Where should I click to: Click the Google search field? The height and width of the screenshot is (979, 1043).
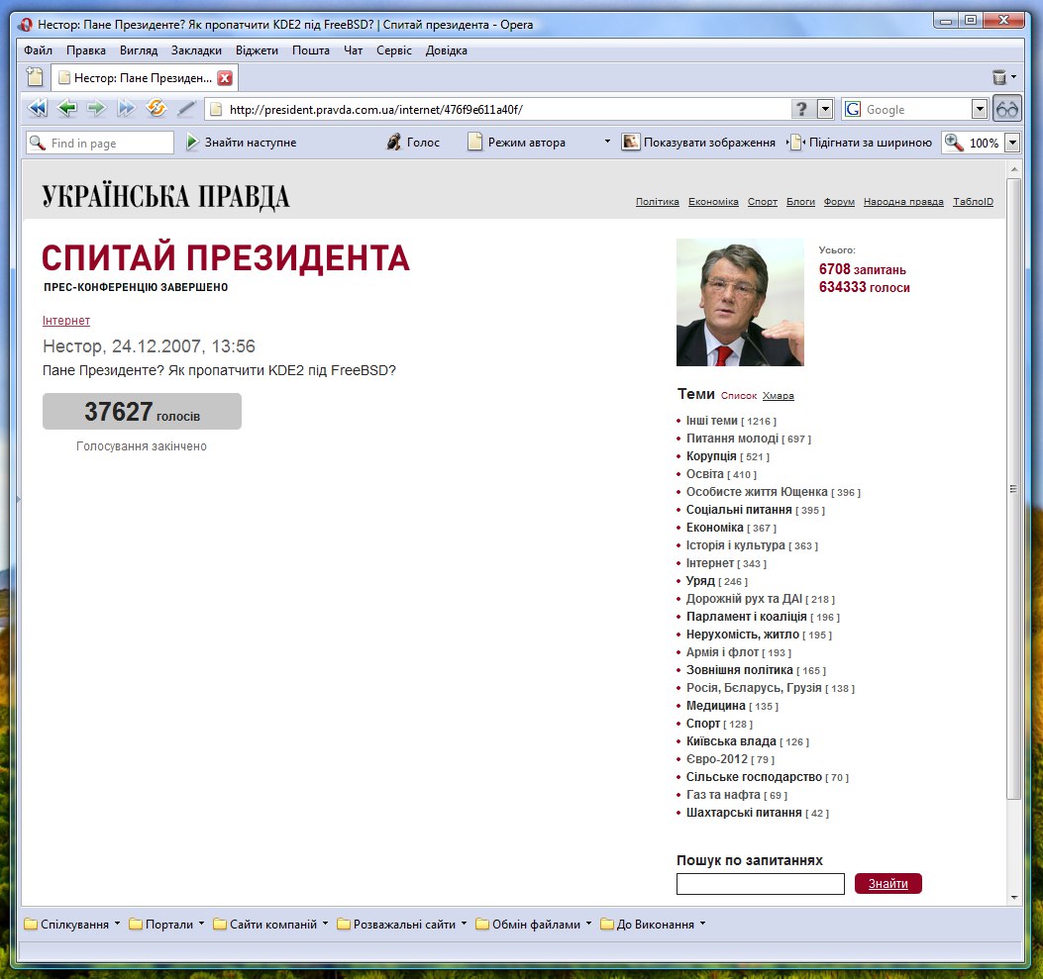pos(907,109)
